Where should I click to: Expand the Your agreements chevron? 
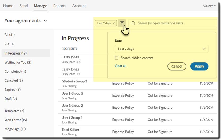45,21
